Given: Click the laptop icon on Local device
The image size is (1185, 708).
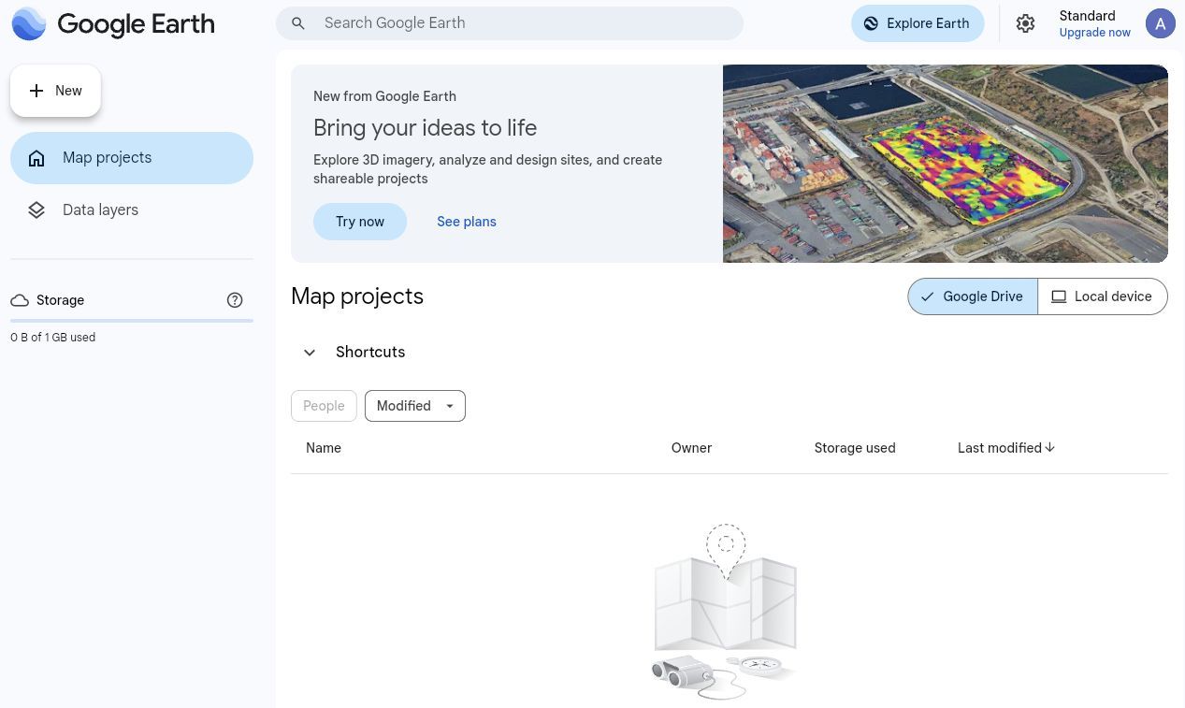Looking at the screenshot, I should coord(1059,296).
